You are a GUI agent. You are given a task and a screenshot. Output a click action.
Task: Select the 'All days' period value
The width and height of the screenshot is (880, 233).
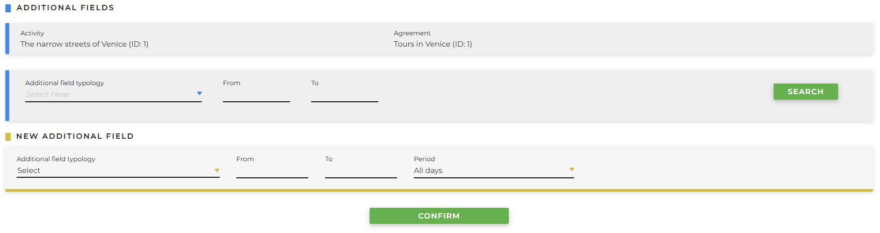(428, 171)
